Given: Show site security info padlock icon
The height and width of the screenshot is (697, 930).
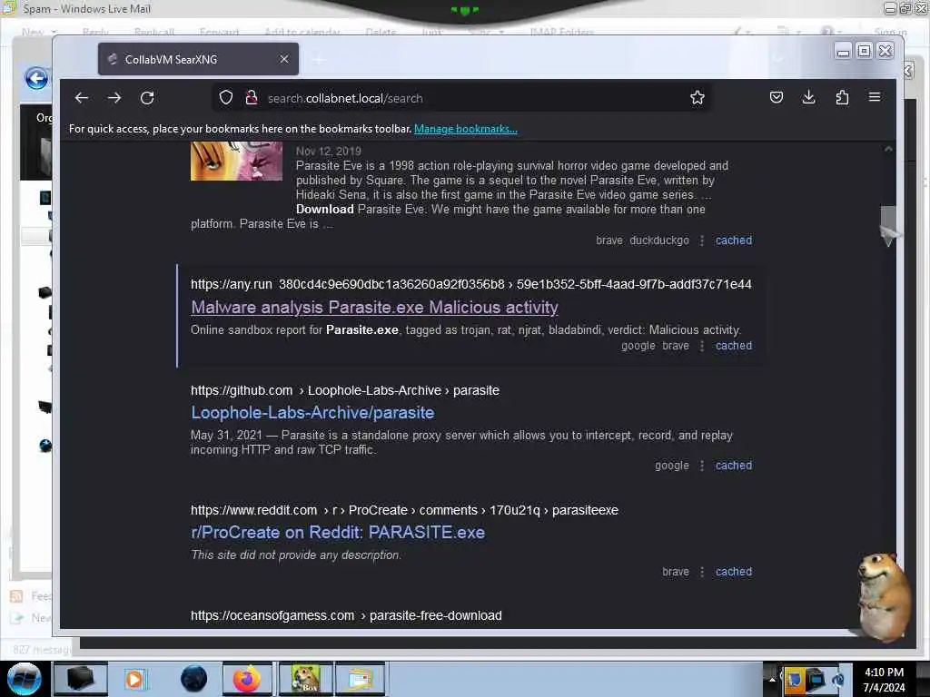Looking at the screenshot, I should click(x=252, y=98).
